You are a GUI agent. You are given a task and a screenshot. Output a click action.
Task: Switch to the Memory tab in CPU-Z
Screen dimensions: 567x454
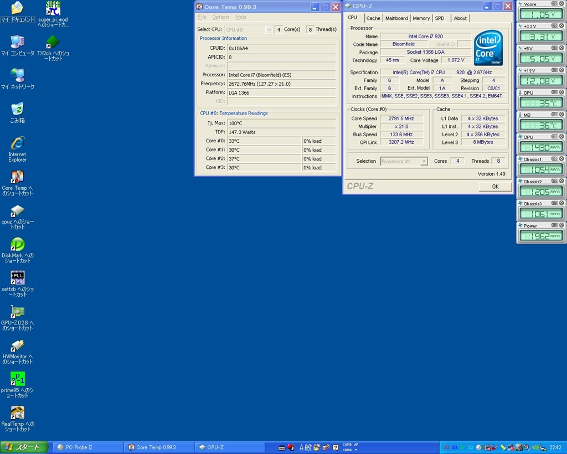pos(421,18)
